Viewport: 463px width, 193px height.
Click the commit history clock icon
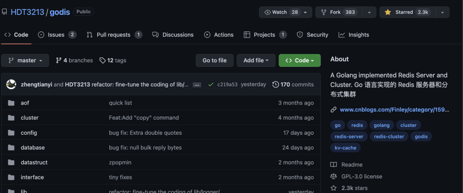276,84
